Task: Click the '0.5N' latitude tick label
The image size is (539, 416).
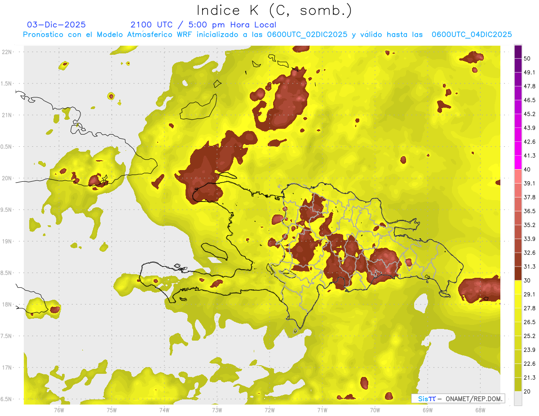Action: click(6, 147)
